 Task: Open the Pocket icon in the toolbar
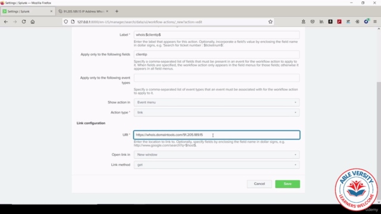[x=313, y=21]
